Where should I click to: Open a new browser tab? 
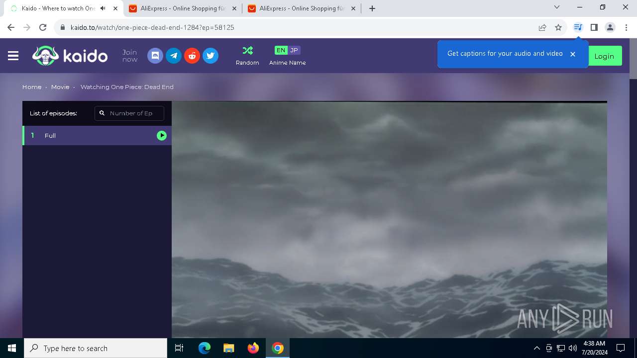point(372,8)
